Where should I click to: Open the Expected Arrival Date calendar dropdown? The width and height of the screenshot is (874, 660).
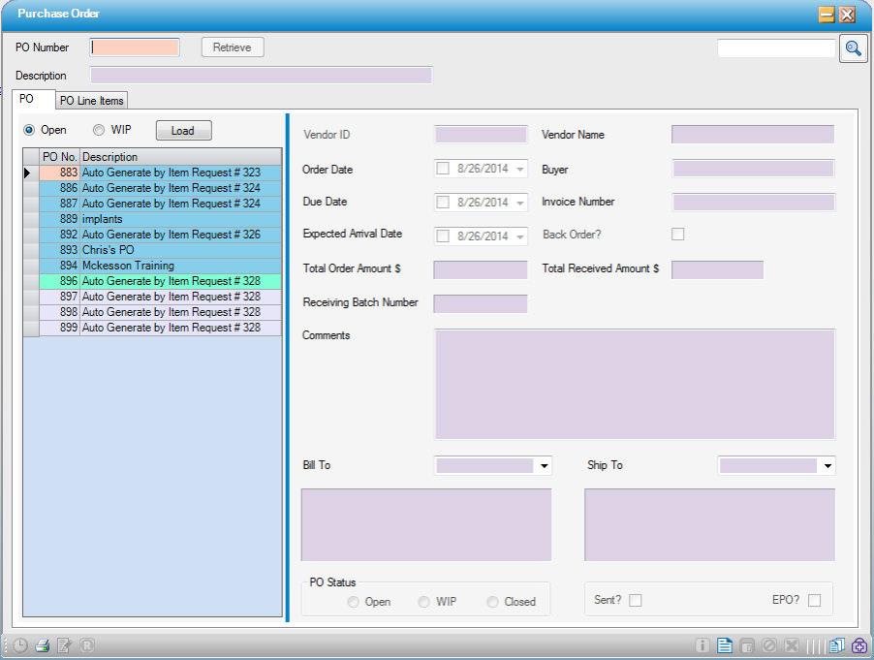521,234
